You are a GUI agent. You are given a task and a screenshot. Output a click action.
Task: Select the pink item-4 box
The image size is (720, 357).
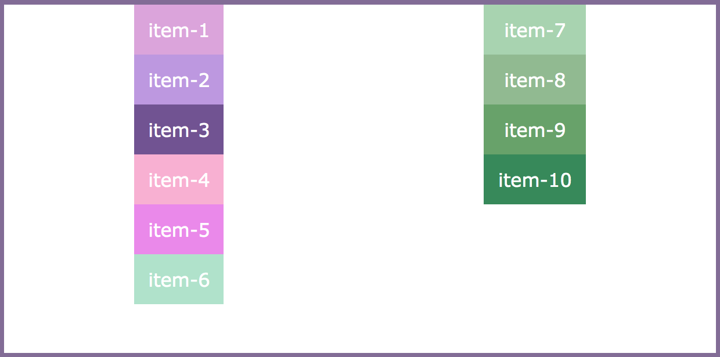pos(179,179)
